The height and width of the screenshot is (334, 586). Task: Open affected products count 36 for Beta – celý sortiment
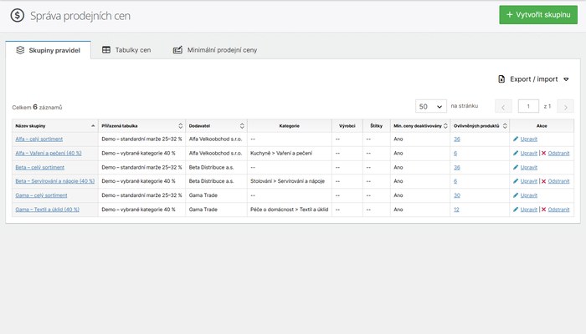click(x=457, y=167)
